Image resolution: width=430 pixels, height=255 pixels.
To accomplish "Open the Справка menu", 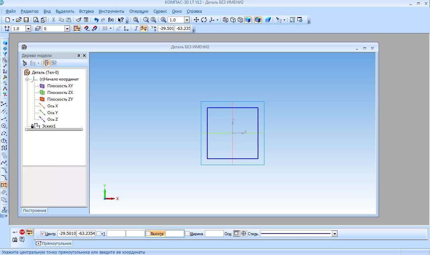I will (x=194, y=11).
